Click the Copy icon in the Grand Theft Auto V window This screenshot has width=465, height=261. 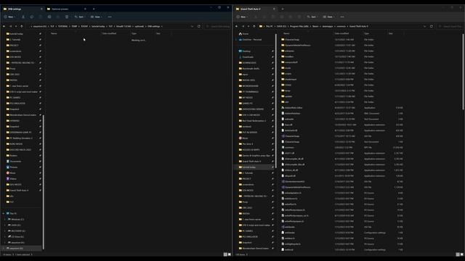pyautogui.click(x=264, y=17)
